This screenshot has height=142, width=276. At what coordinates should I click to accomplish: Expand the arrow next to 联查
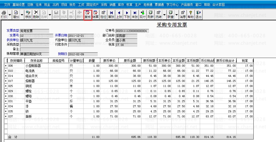point(177,15)
